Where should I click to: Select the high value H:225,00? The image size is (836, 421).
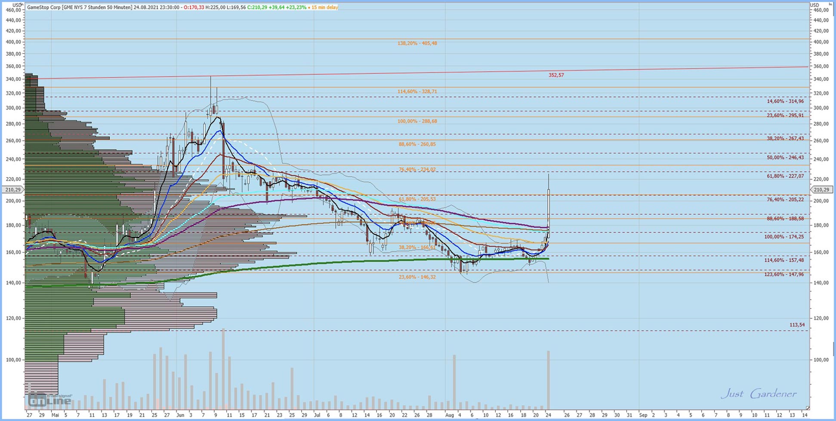215,7
